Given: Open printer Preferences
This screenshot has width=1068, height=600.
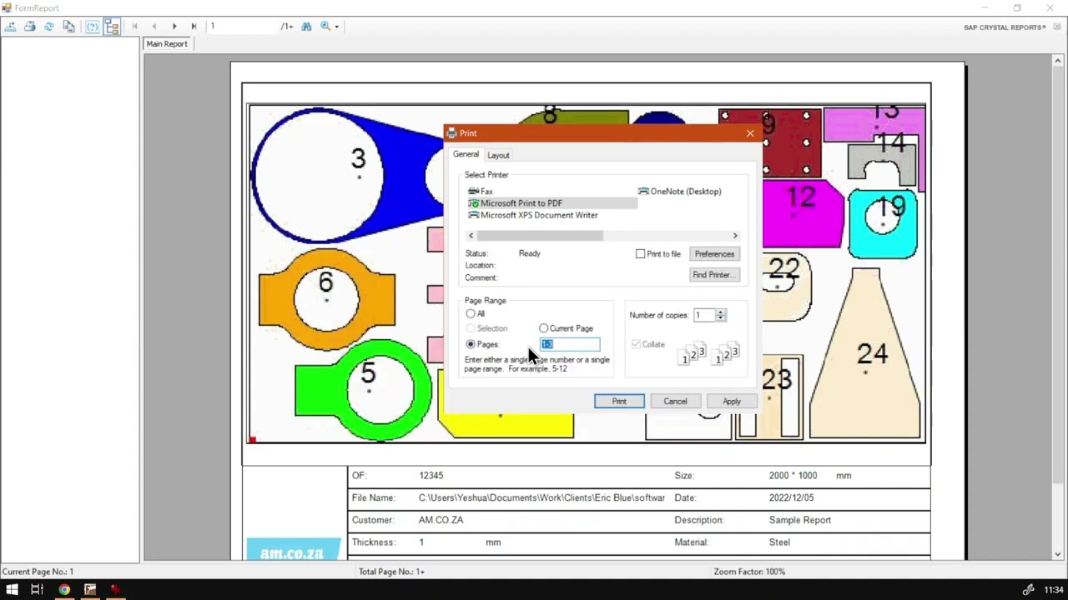Looking at the screenshot, I should tap(714, 254).
